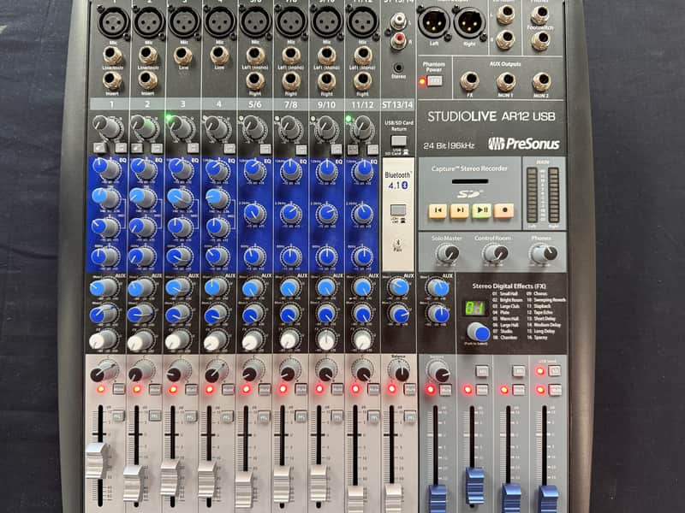Push the USB/SD Card Return button
This screenshot has width=685, height=513.
[398, 140]
